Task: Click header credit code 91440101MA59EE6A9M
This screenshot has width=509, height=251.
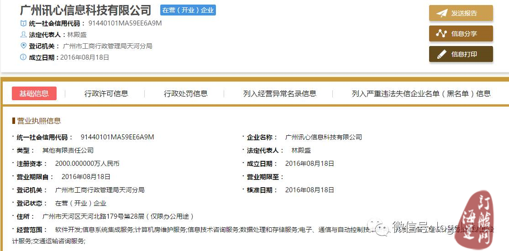Action: click(x=125, y=23)
